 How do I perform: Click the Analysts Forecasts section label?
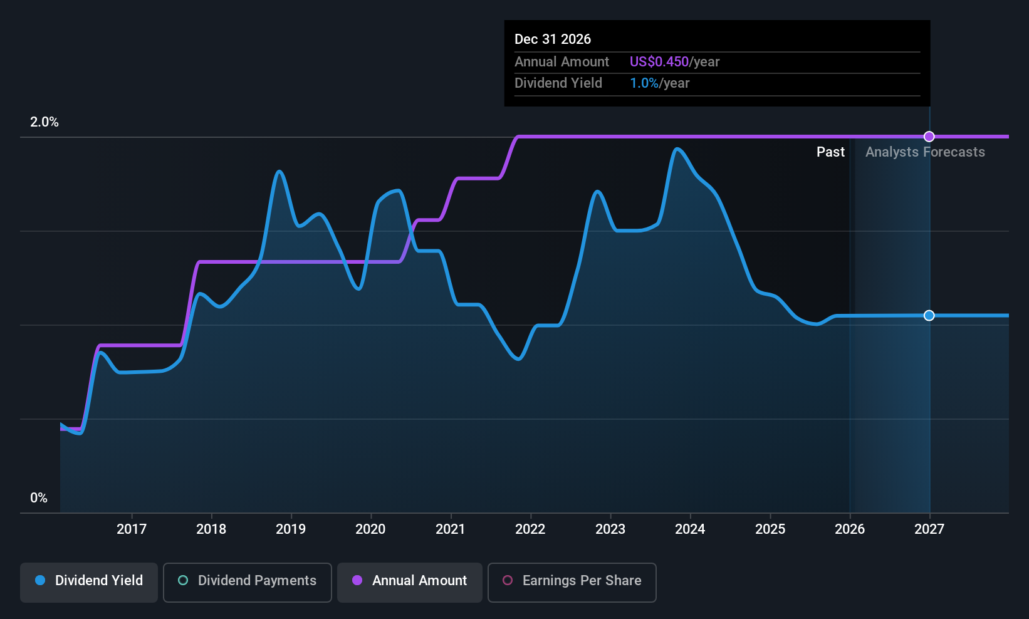(925, 152)
